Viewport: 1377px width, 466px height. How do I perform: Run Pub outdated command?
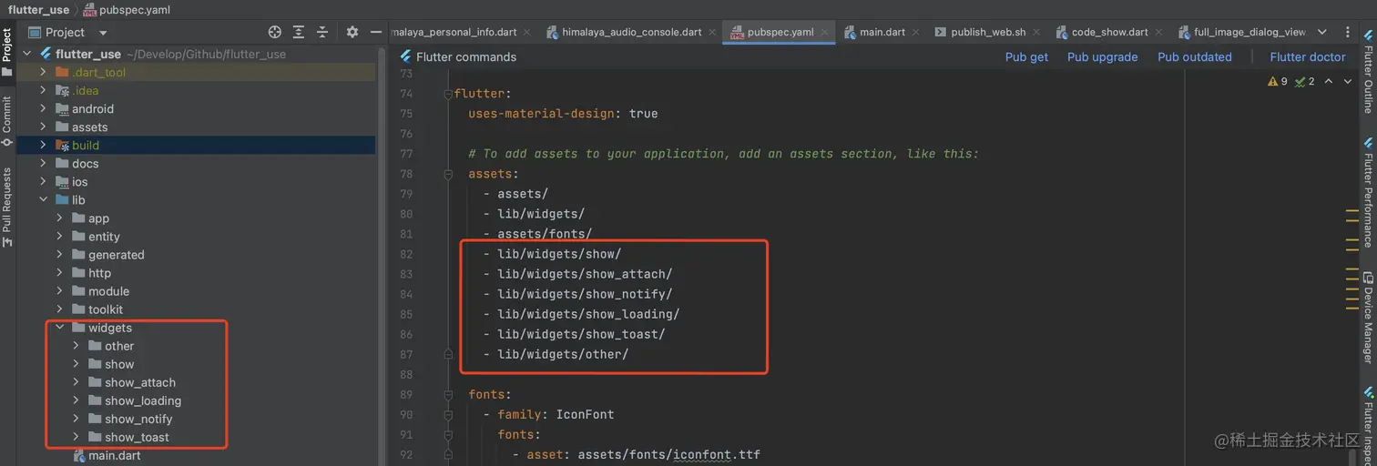click(x=1194, y=56)
